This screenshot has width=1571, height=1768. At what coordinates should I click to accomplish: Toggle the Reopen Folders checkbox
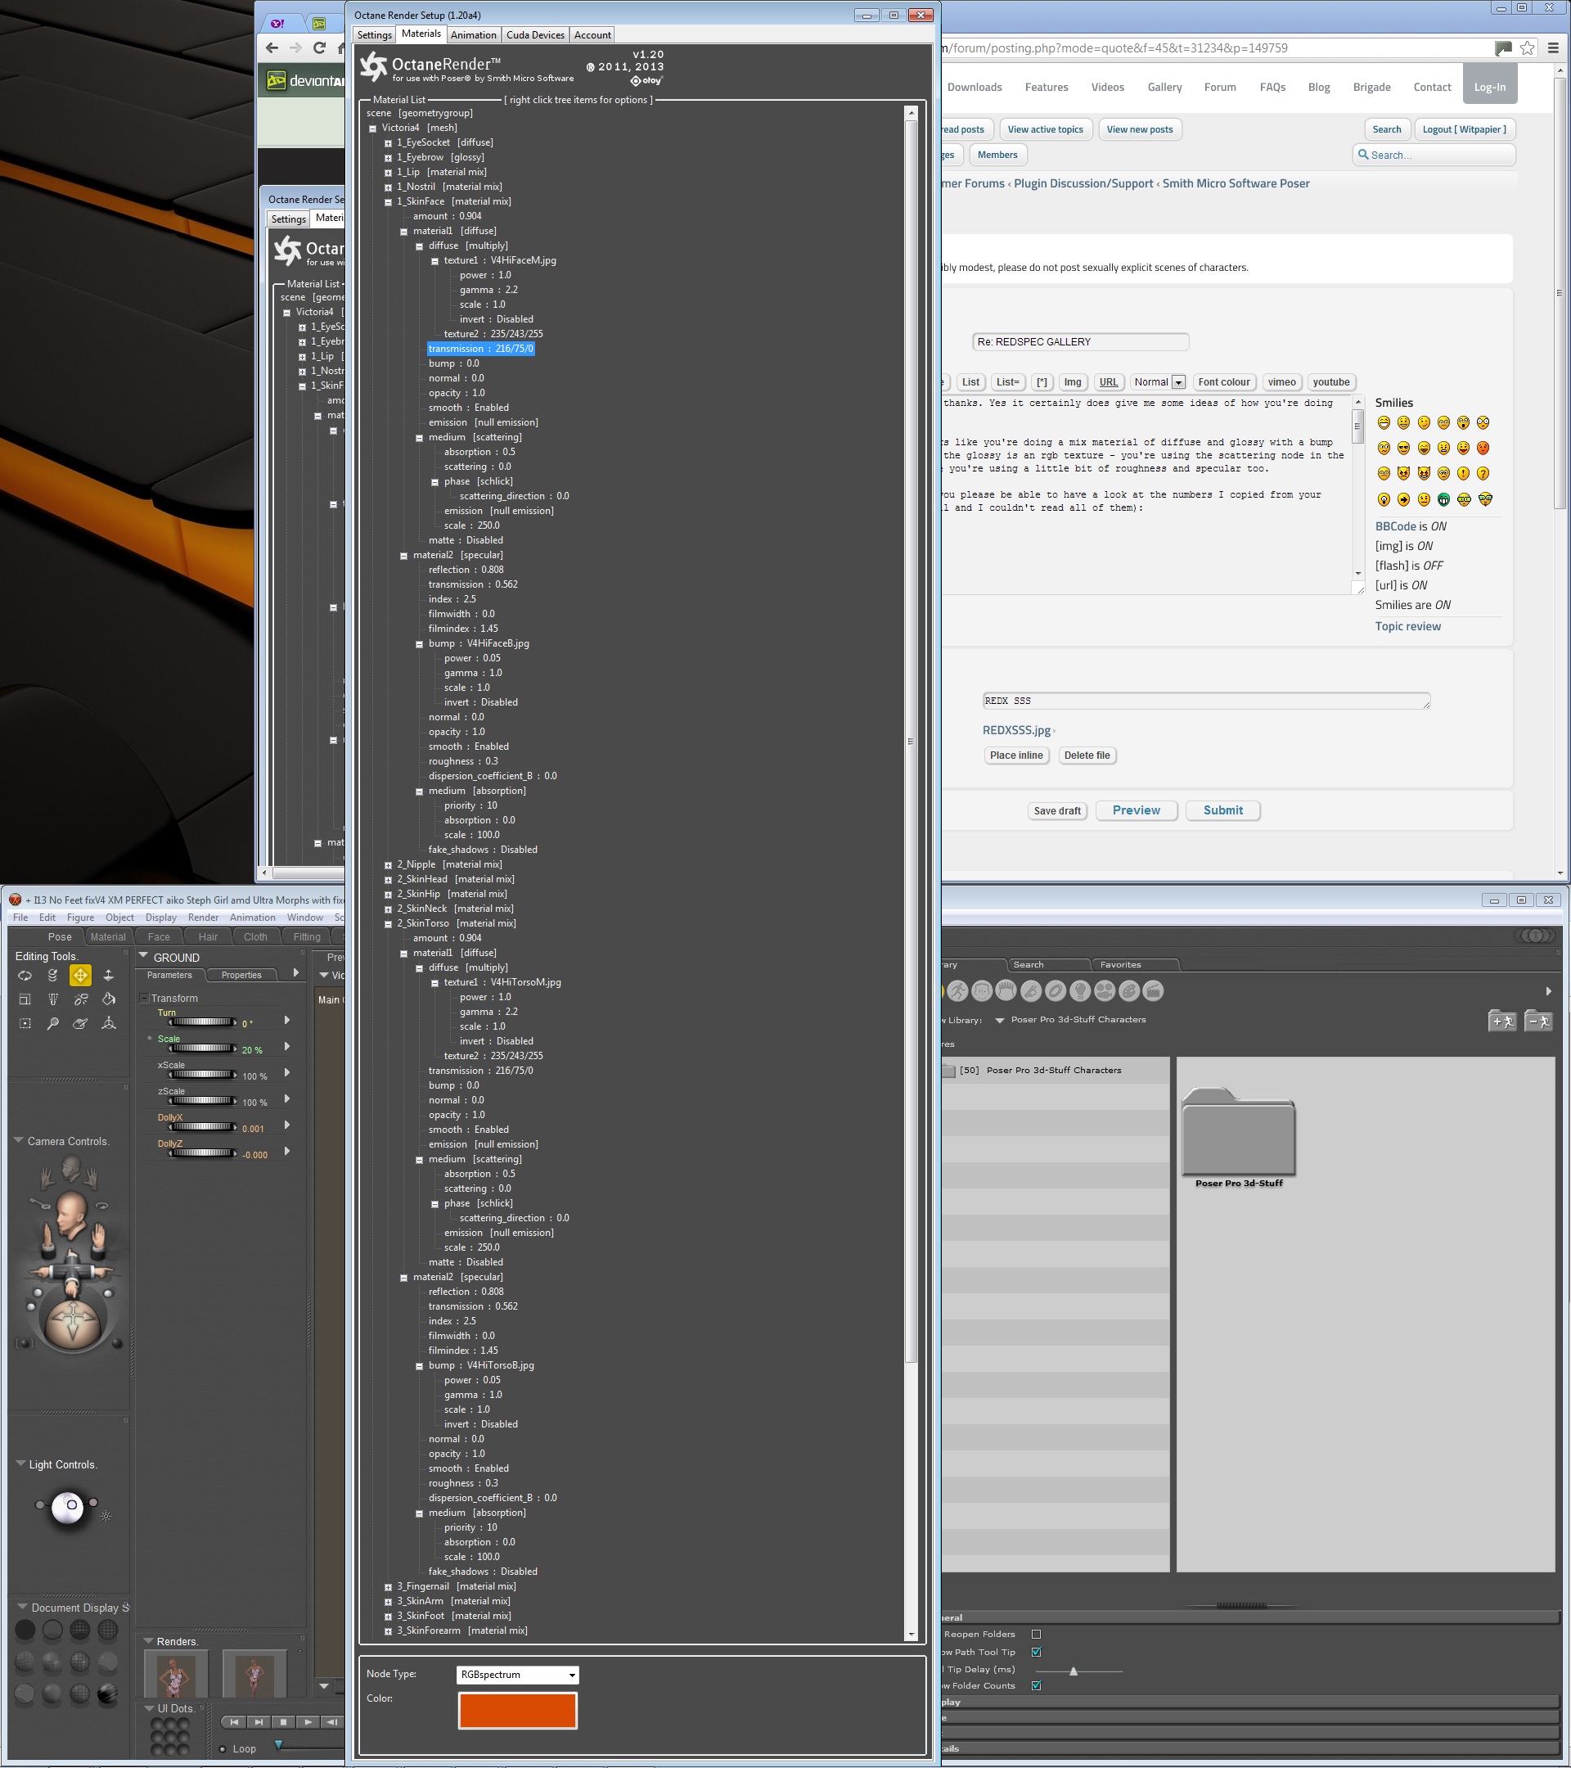(x=1036, y=1634)
